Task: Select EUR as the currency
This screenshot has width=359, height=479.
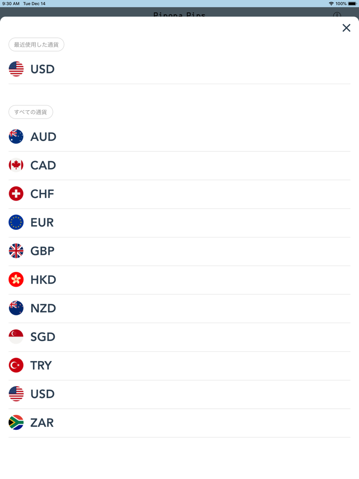Action: pos(42,223)
